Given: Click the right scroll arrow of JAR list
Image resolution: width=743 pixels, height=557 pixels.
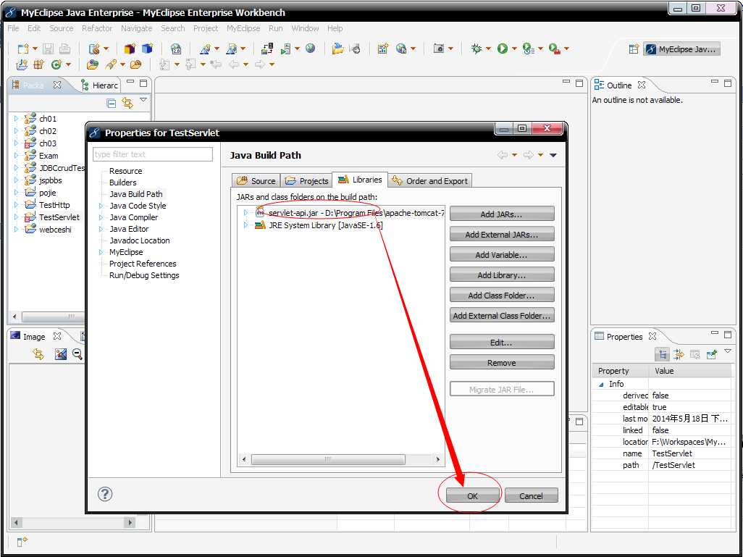Looking at the screenshot, I should click(x=438, y=459).
